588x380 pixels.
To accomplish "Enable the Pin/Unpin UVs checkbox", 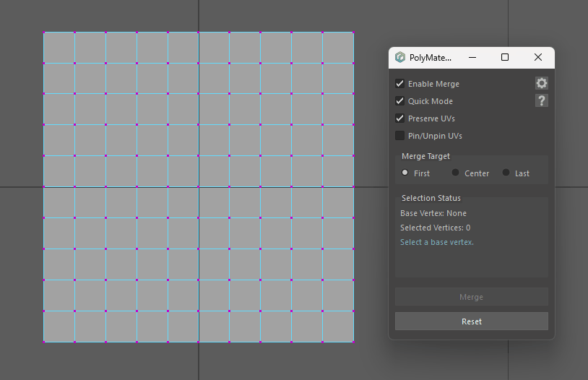I will point(400,136).
